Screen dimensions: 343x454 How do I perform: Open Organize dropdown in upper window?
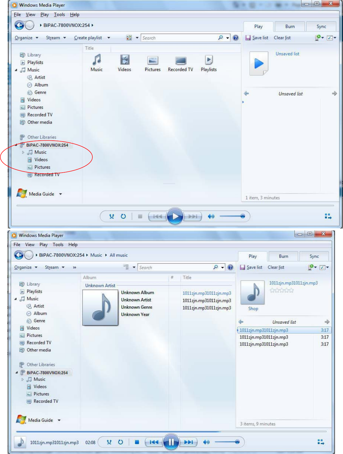26,38
